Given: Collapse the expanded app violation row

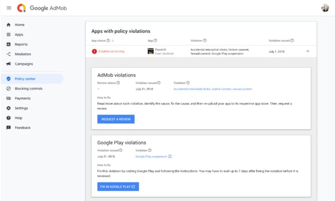Looking at the screenshot, I should click(308, 51).
